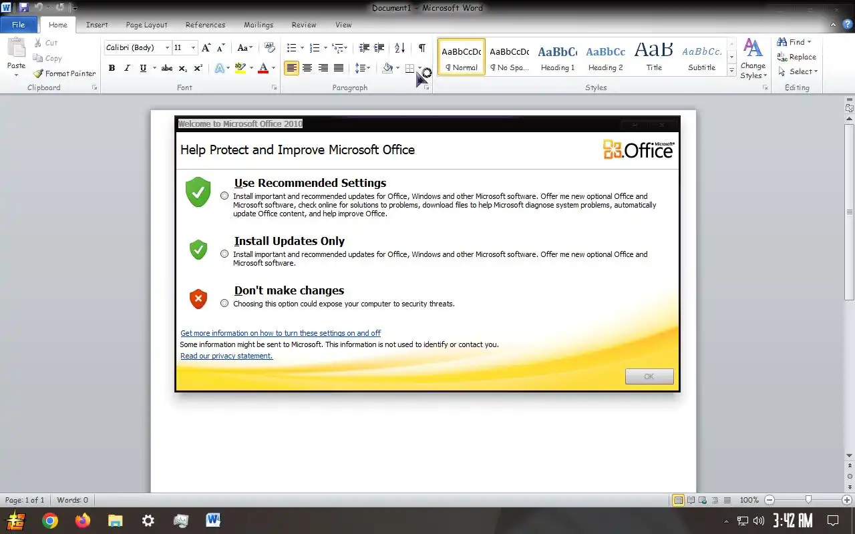This screenshot has height=534, width=855.
Task: Click the Shrink Font icon
Action: (x=220, y=47)
